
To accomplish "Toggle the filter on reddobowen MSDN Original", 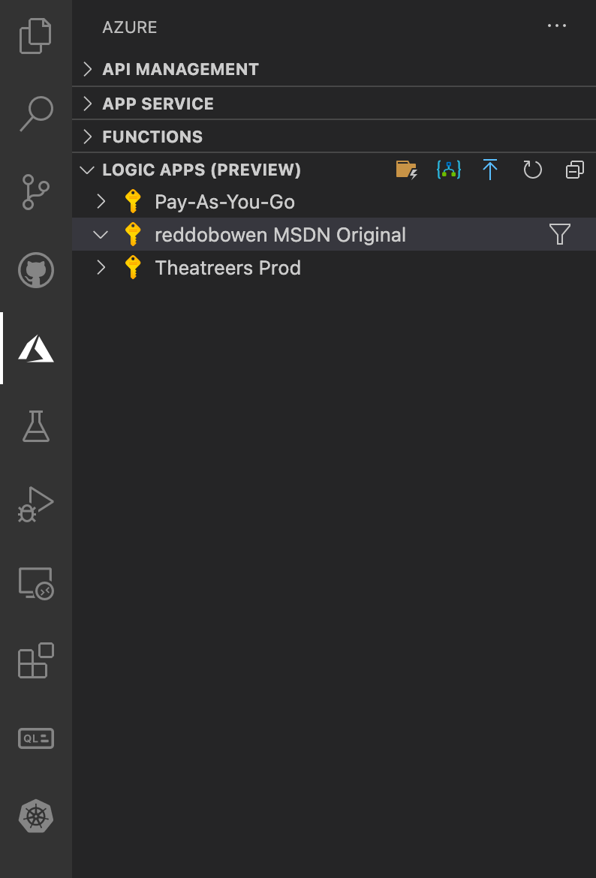I will point(560,234).
